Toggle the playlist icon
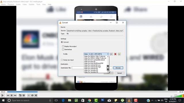This screenshot has width=184, height=103. pyautogui.click(x=29, y=95)
